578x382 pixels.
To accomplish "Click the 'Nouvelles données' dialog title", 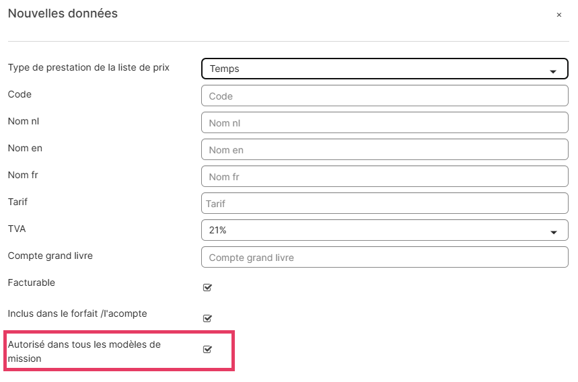I will 63,13.
